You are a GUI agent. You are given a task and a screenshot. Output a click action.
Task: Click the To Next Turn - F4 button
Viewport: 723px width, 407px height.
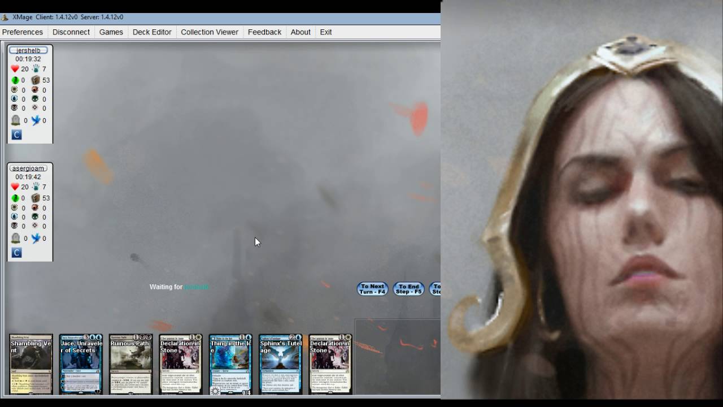(x=372, y=289)
